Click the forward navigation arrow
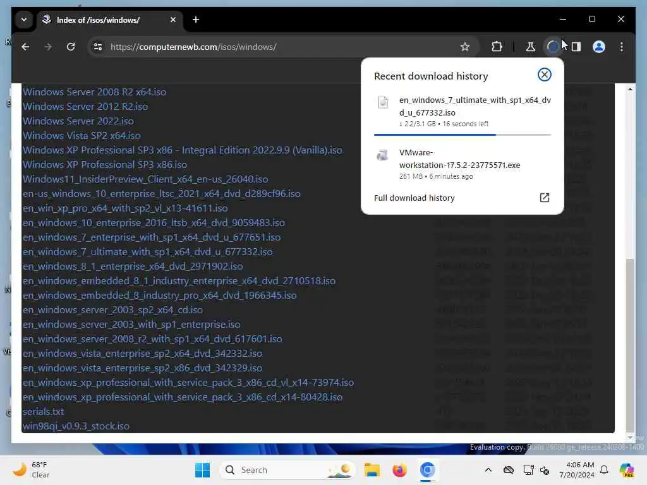This screenshot has width=647, height=485. [48, 47]
